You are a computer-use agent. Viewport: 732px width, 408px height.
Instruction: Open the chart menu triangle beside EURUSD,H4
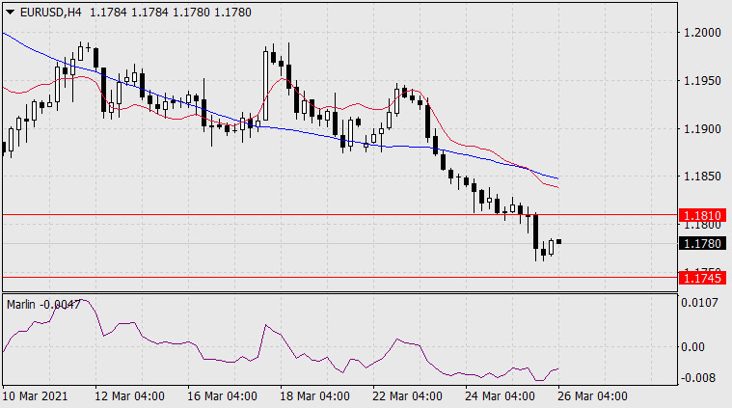click(10, 13)
